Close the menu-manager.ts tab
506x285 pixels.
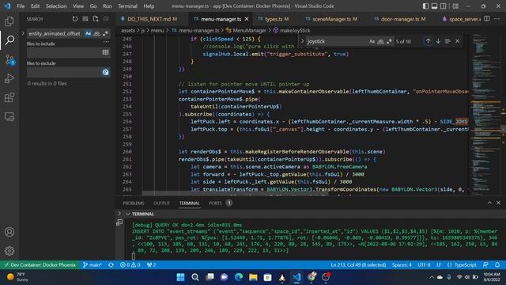[x=247, y=19]
